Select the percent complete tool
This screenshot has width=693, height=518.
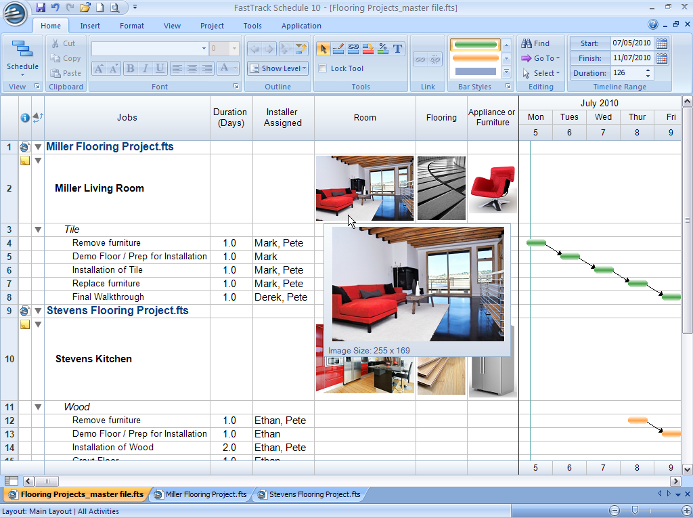(383, 49)
